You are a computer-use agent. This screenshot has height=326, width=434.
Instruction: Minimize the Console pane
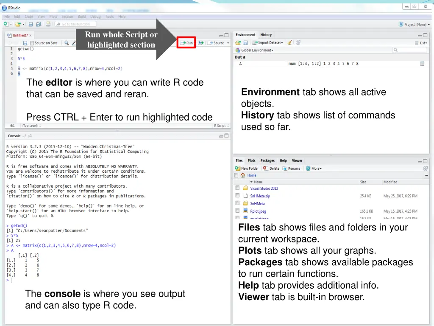221,136
